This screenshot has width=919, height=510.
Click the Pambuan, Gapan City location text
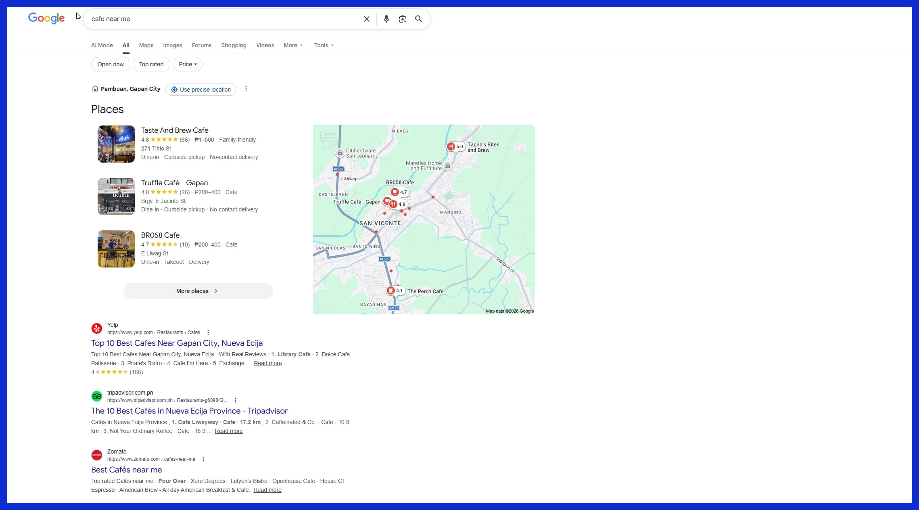[131, 89]
